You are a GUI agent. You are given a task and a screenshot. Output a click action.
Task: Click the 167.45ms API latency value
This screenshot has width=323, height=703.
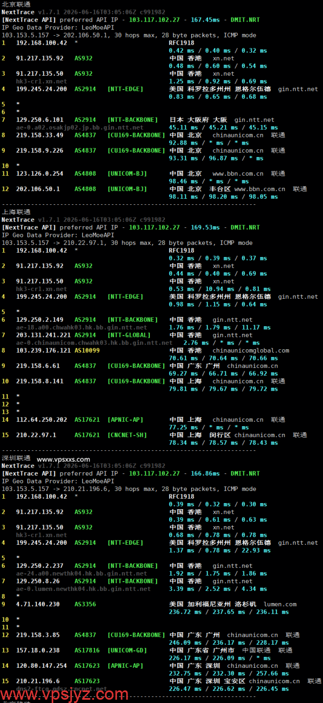[x=205, y=20]
